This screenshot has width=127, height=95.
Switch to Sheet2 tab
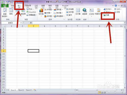[21, 90]
